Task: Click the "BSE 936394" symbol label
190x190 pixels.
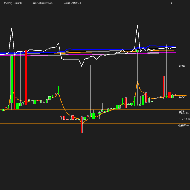Action: [x=73, y=3]
